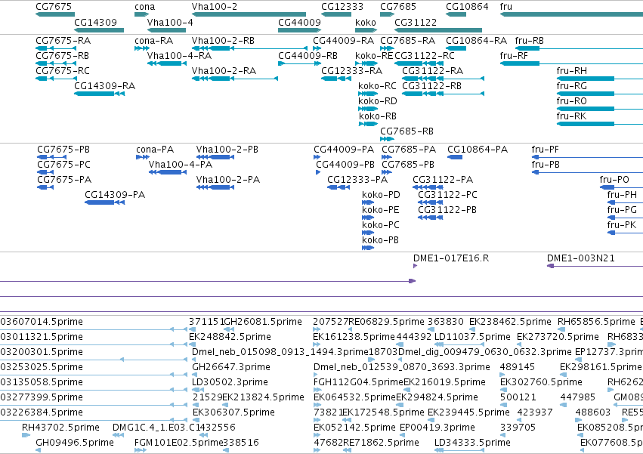Select protein fru-PF
643x454 pixels.
(x=545, y=150)
